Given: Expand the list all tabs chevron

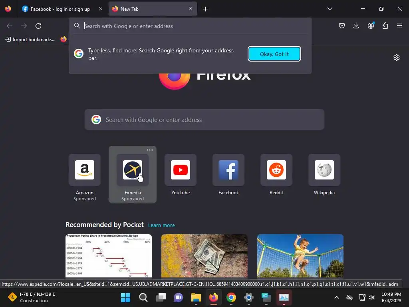Looking at the screenshot, I should point(330,9).
